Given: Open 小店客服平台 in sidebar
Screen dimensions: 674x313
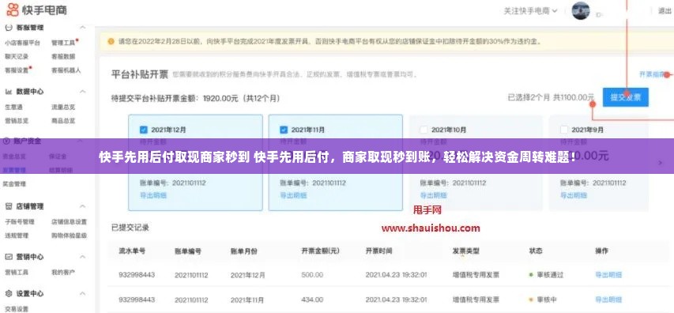Looking at the screenshot, I should (x=22, y=43).
